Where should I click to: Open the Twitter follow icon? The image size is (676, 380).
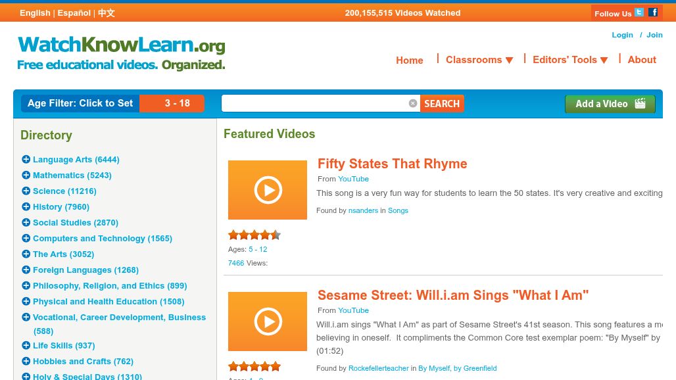639,12
